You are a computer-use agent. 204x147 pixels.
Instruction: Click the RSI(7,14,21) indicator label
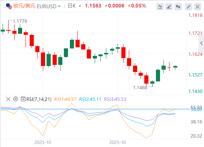tap(39, 99)
